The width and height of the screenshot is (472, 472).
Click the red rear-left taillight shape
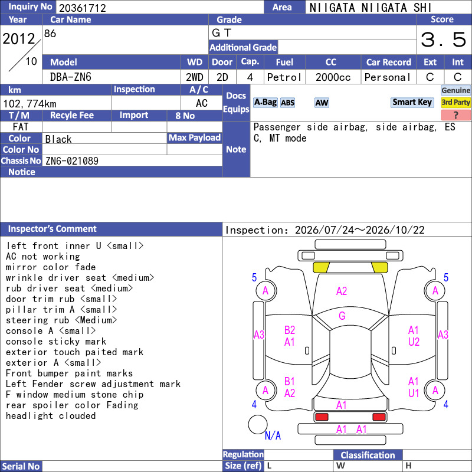click(x=321, y=417)
